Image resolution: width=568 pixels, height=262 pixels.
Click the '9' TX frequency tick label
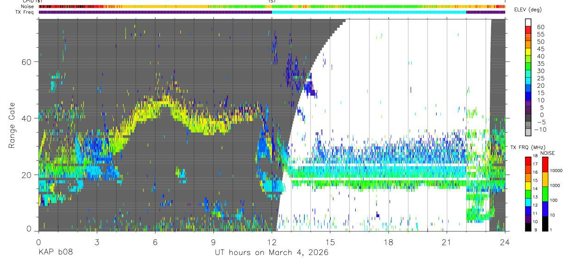[537, 230]
